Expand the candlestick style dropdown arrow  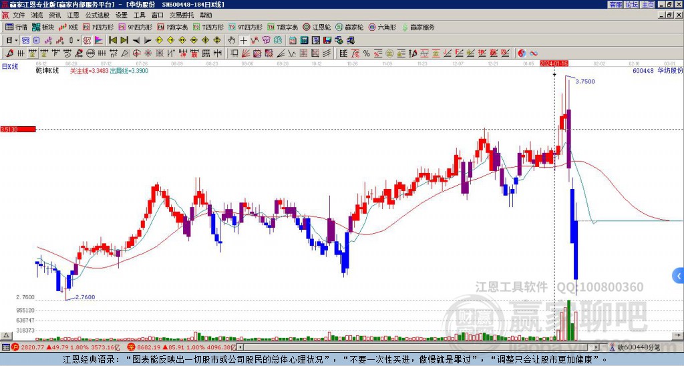click(78, 40)
